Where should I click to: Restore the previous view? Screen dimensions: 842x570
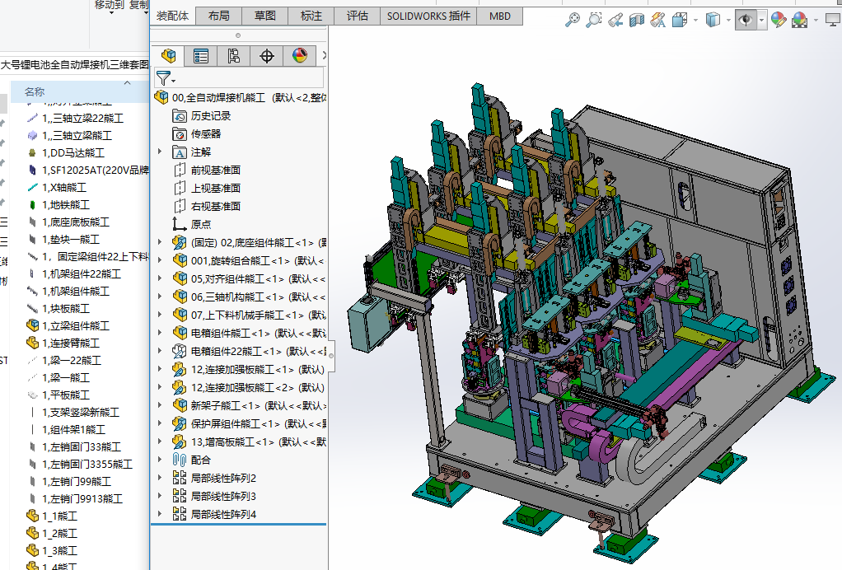click(x=615, y=21)
